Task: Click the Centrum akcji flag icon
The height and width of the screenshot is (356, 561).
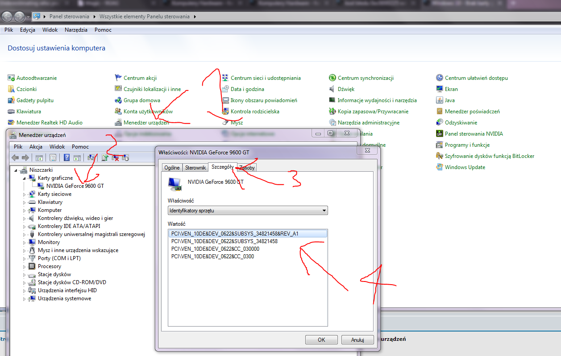Action: tap(118, 78)
